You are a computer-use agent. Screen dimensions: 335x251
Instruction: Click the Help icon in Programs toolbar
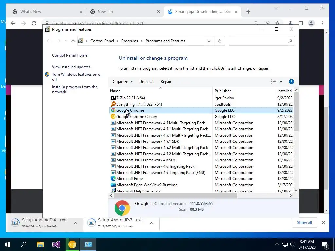coord(291,81)
